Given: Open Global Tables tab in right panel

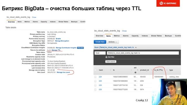Looking at the screenshot, I should (156, 36).
